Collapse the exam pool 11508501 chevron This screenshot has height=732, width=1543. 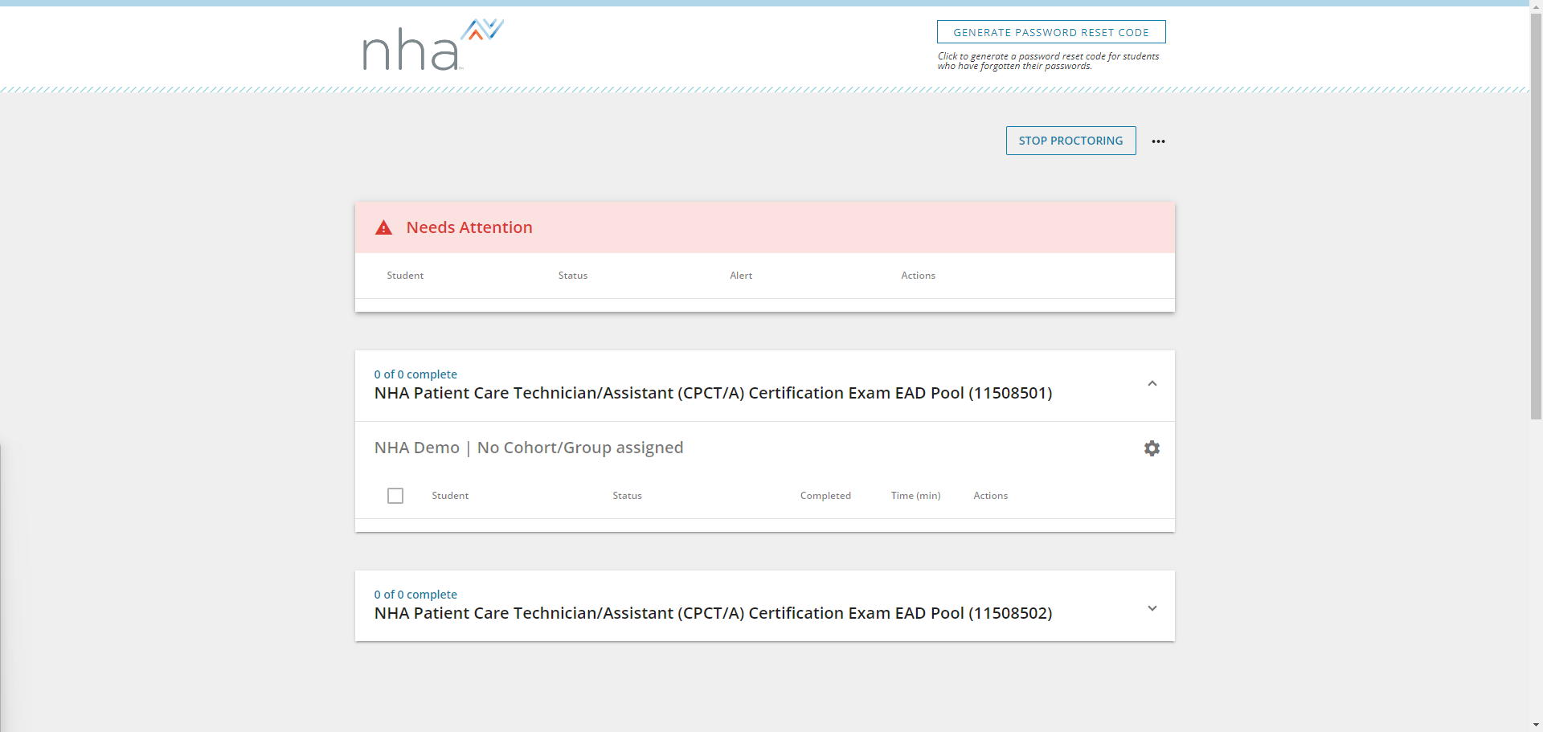[1152, 384]
